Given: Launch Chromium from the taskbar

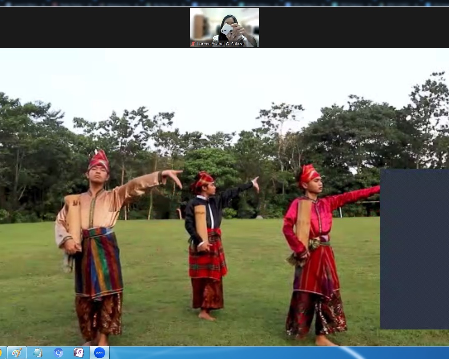Looking at the screenshot, I should (58, 353).
